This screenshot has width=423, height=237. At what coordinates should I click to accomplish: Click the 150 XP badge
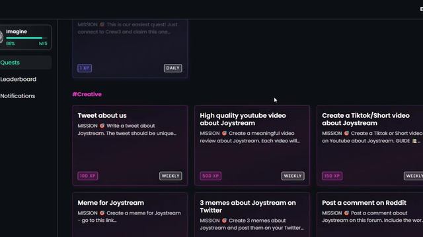[332, 176]
